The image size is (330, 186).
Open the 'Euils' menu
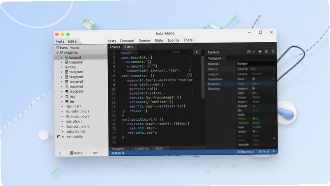coord(159,40)
